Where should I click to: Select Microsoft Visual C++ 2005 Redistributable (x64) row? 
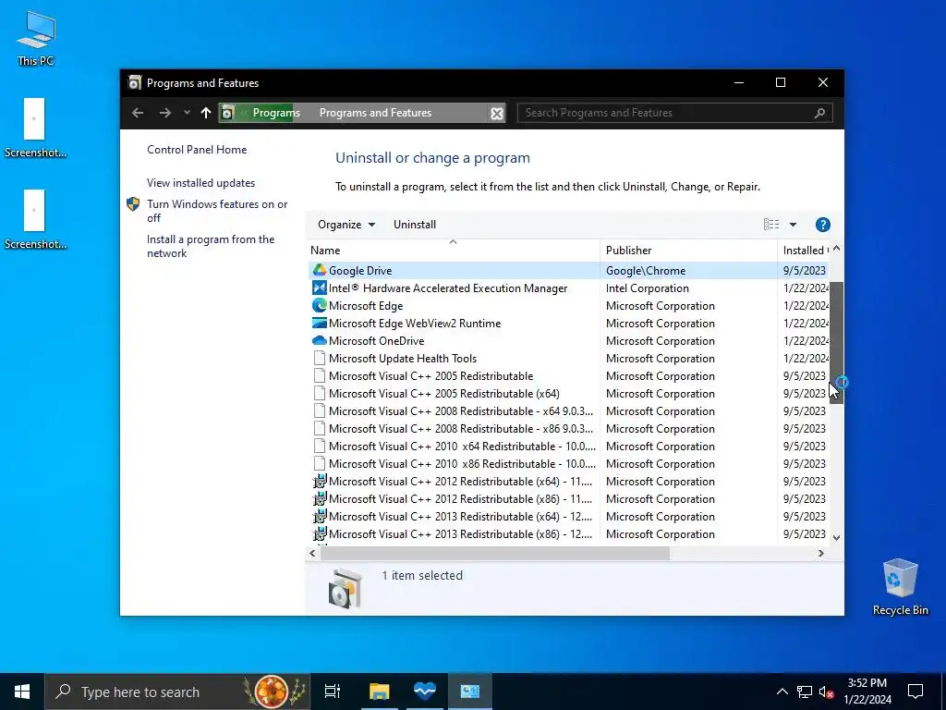click(x=567, y=394)
